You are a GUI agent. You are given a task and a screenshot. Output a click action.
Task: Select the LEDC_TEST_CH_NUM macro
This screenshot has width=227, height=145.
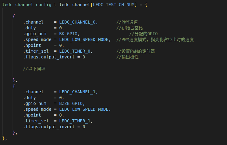click(x=113, y=5)
